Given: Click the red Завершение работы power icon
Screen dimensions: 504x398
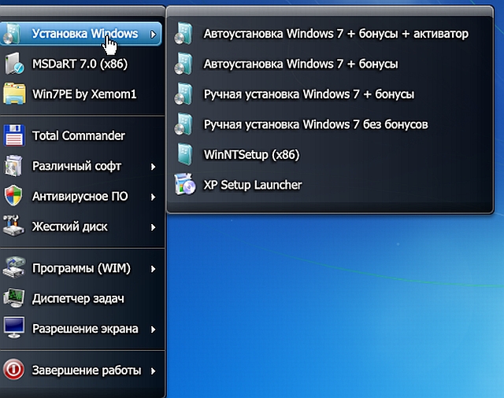Looking at the screenshot, I should pos(14,370).
